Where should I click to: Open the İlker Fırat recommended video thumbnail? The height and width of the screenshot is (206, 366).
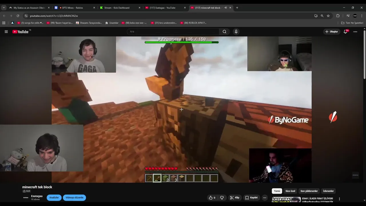coord(286,200)
